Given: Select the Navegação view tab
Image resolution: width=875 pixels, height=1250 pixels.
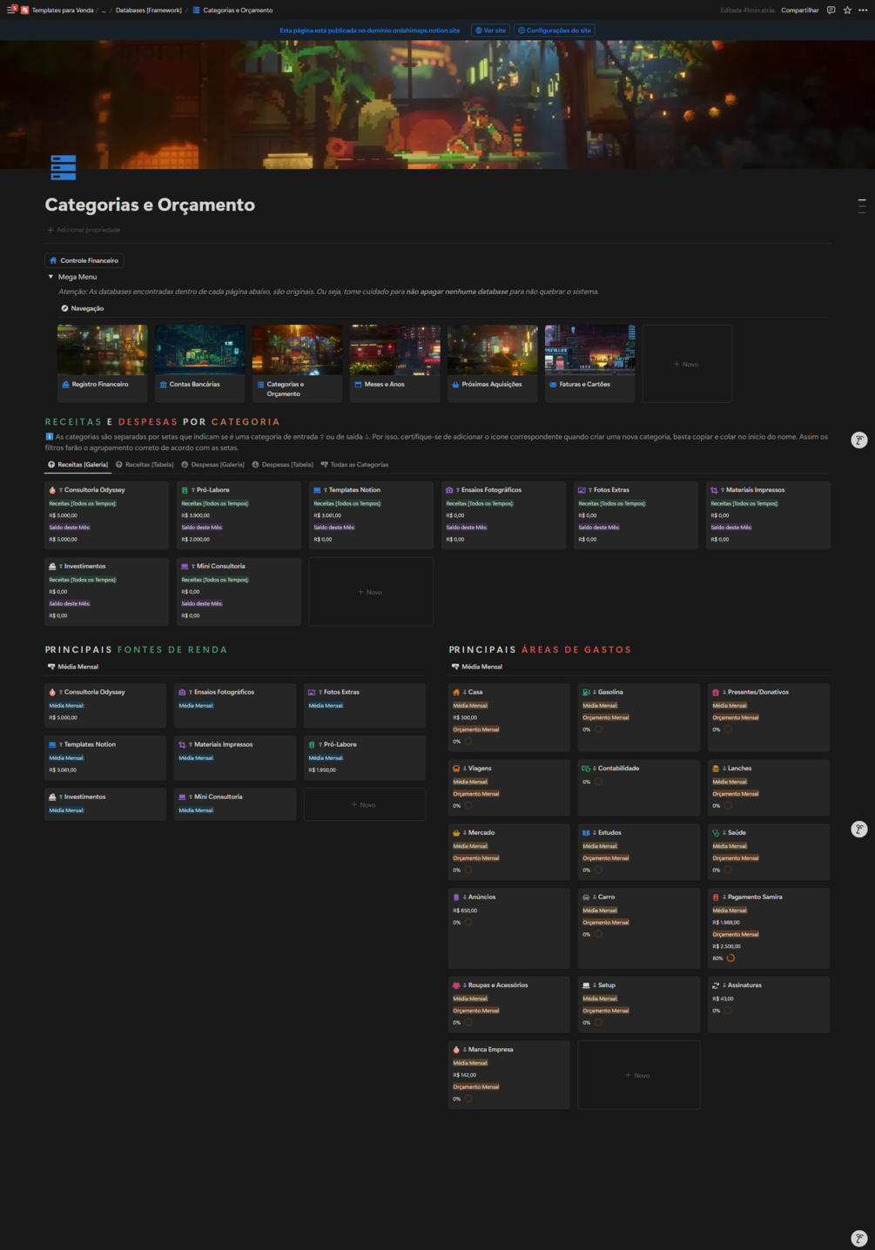Looking at the screenshot, I should click(83, 308).
